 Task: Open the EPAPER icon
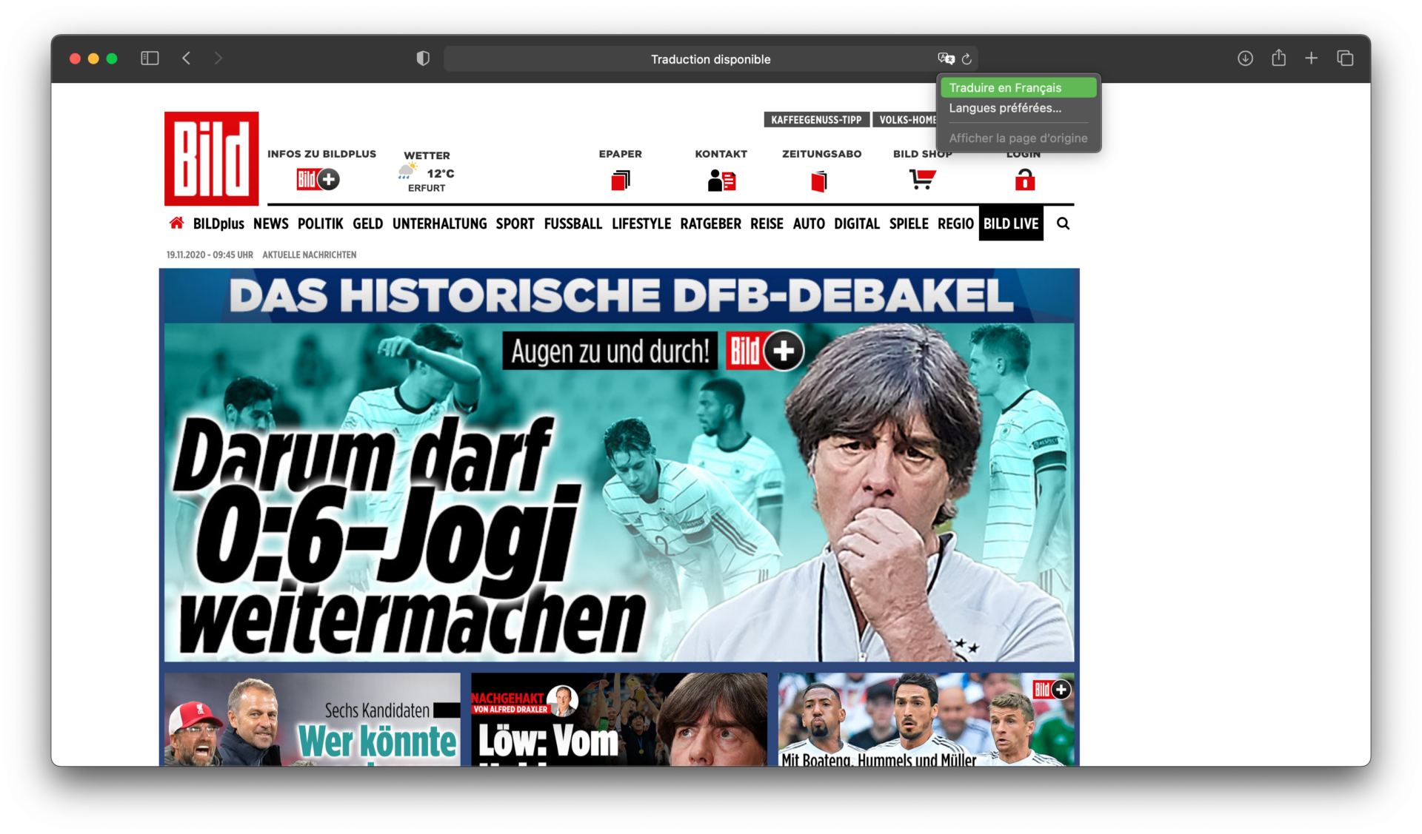click(x=621, y=180)
